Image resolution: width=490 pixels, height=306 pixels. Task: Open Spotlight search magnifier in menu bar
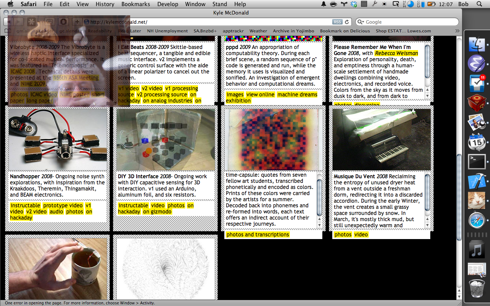click(x=479, y=4)
